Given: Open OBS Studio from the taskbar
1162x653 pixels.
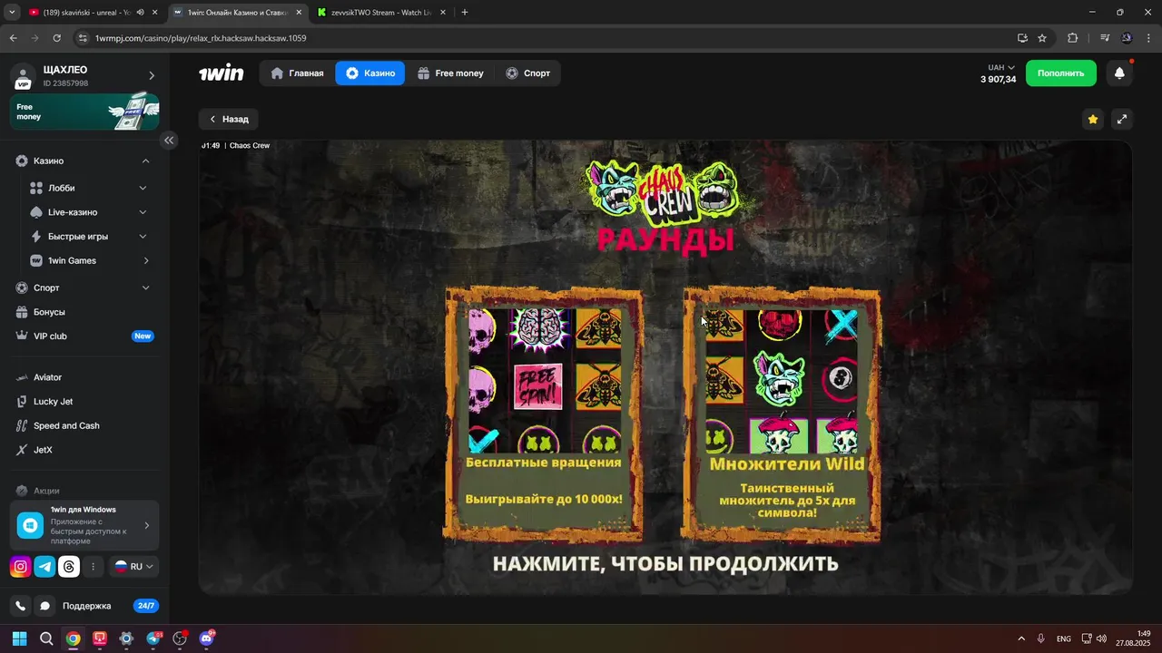Looking at the screenshot, I should 180,638.
